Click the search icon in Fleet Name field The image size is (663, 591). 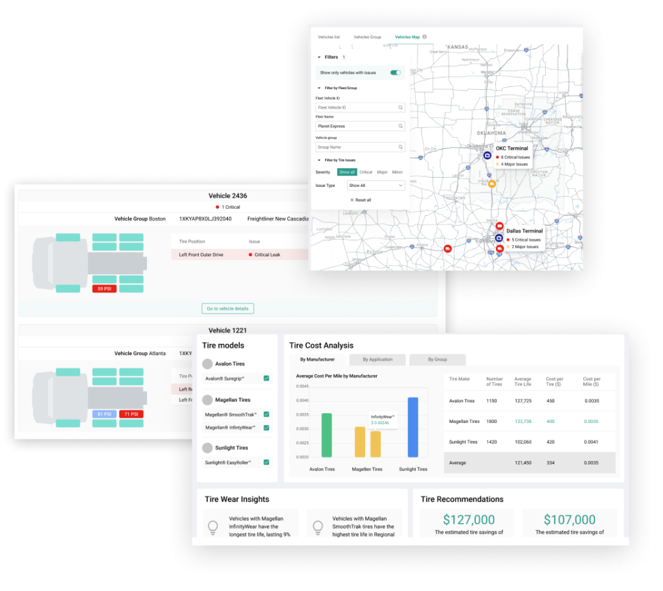point(401,127)
